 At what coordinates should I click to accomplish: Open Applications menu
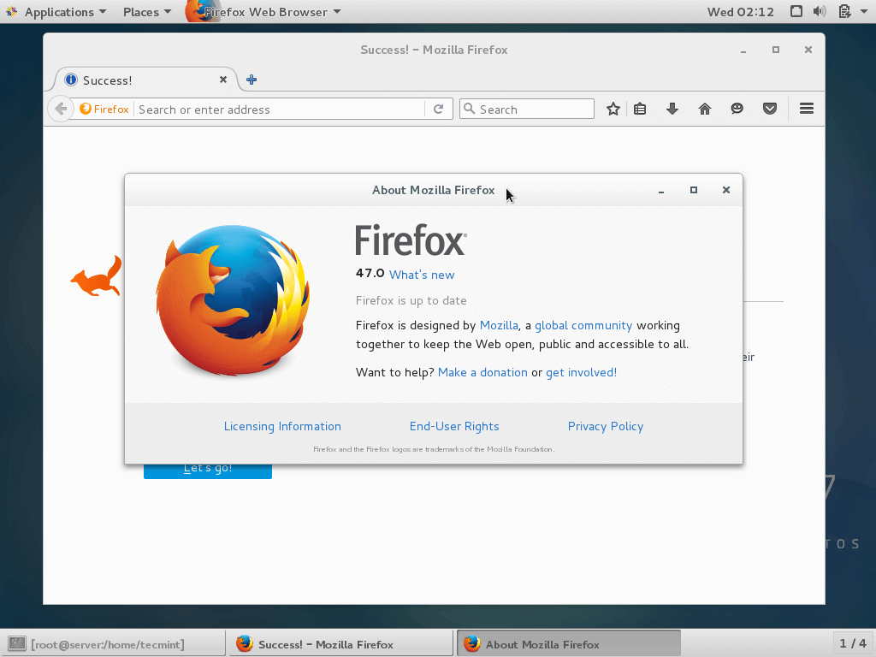pos(65,12)
